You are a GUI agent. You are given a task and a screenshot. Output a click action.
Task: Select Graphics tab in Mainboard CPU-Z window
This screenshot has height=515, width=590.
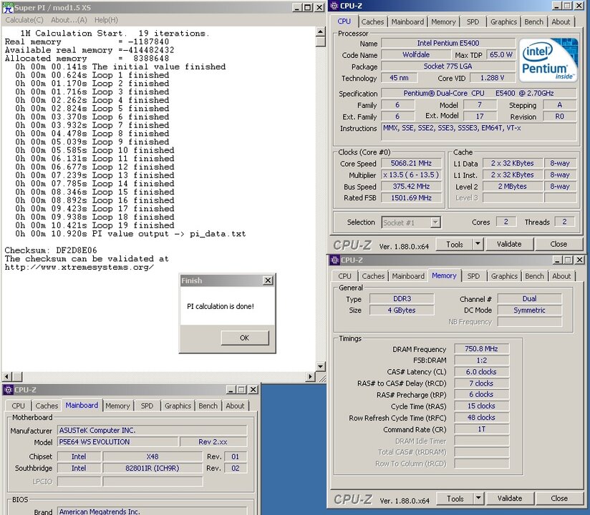coord(178,406)
